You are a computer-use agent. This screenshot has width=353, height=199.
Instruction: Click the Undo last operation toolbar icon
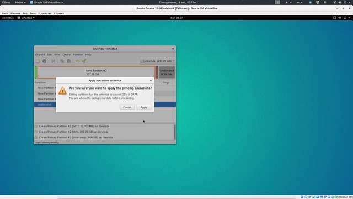pyautogui.click(x=77, y=61)
